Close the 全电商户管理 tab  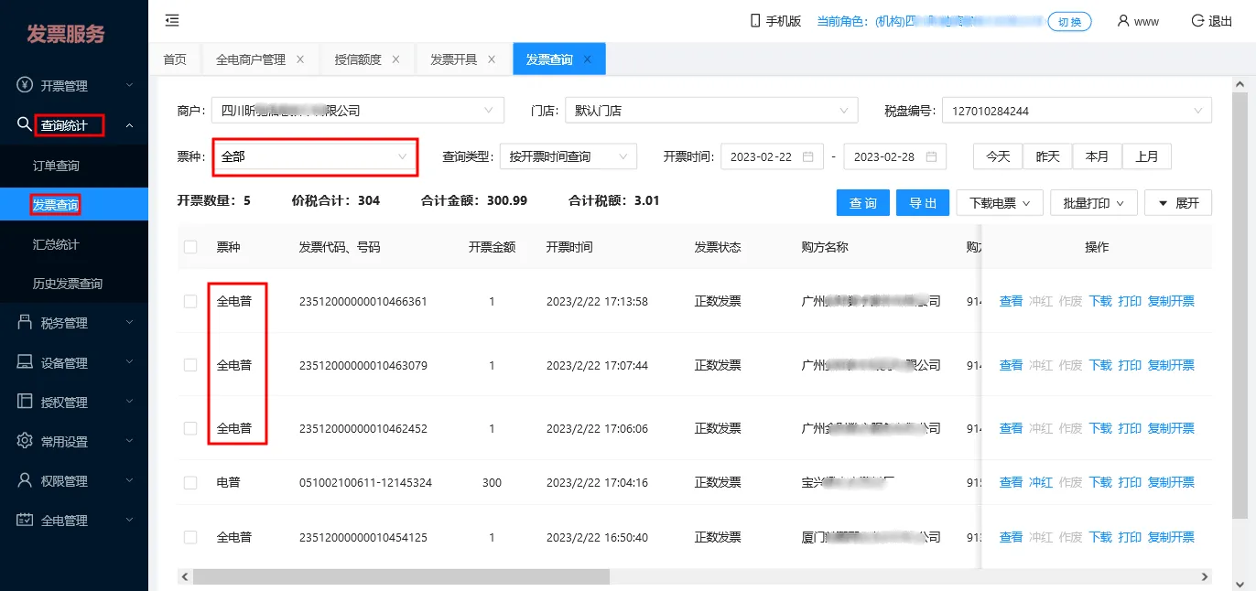pyautogui.click(x=299, y=59)
